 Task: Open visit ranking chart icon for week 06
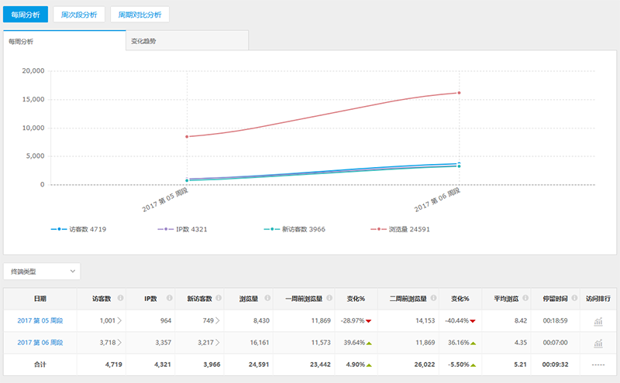click(x=598, y=343)
